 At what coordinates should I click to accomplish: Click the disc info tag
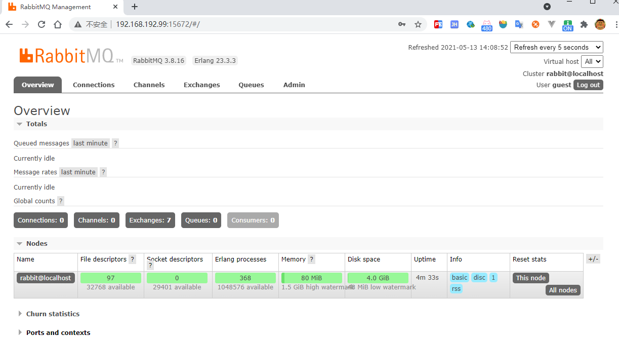click(479, 278)
